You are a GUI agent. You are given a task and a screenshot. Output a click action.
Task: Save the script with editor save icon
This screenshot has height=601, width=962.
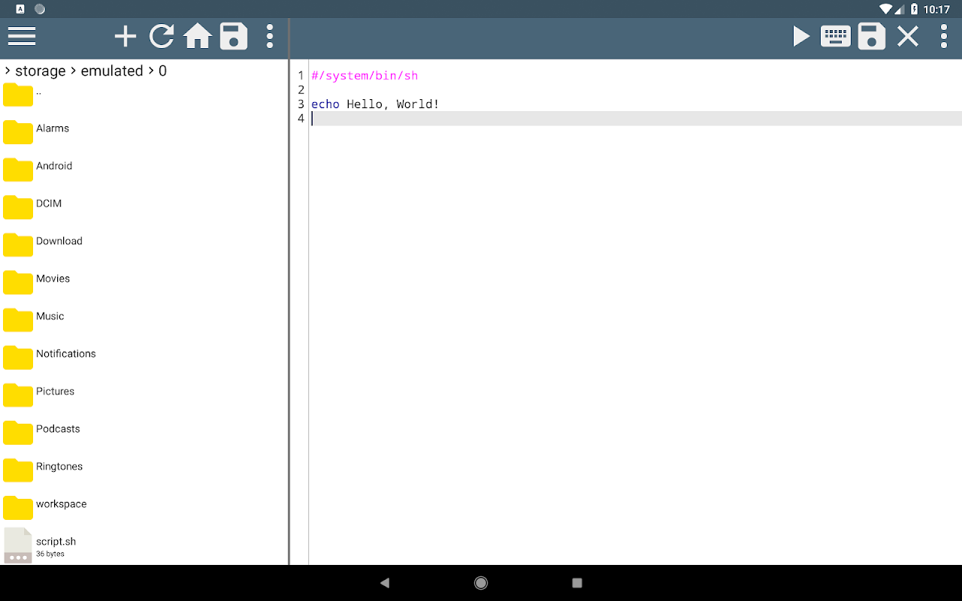coord(872,36)
